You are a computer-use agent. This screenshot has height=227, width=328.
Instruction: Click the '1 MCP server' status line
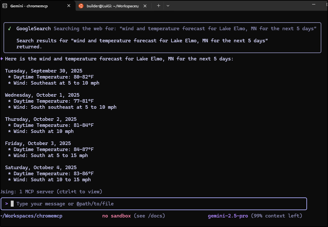click(51, 192)
